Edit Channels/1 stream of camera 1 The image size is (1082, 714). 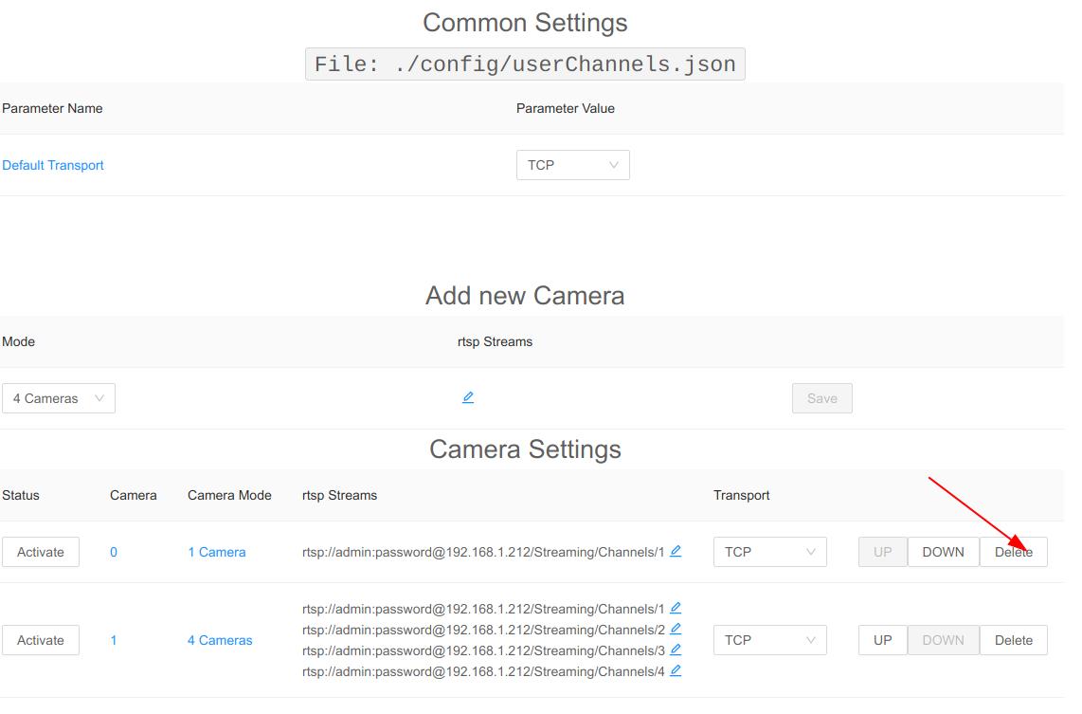676,608
